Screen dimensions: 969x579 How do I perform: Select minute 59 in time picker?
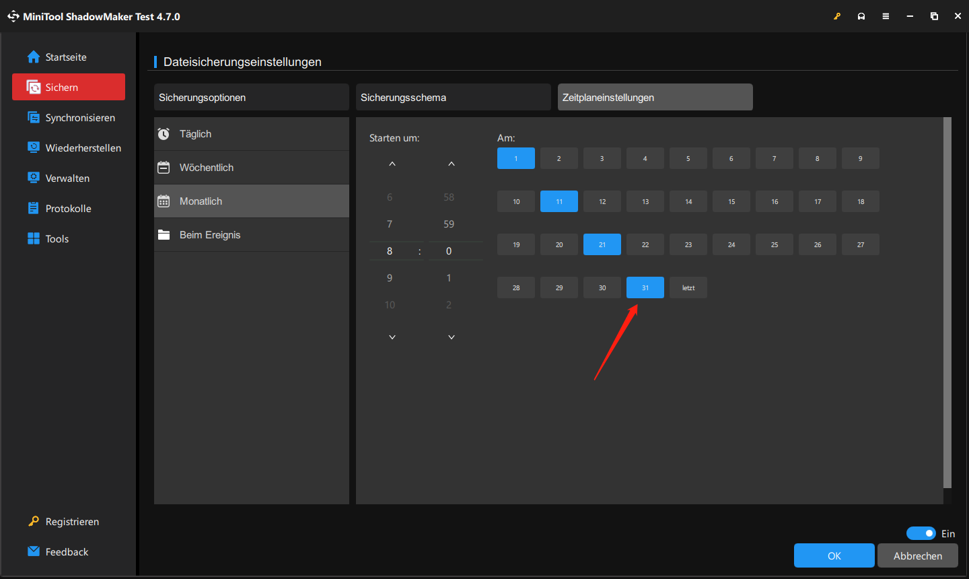tap(449, 224)
